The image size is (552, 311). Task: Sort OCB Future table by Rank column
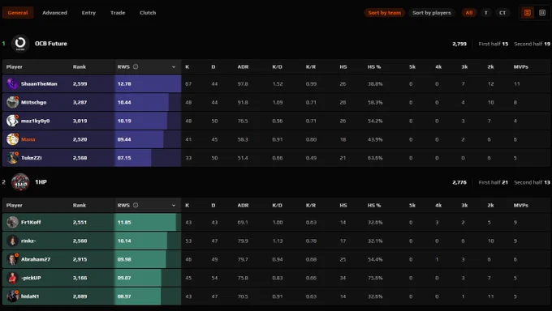(x=80, y=66)
